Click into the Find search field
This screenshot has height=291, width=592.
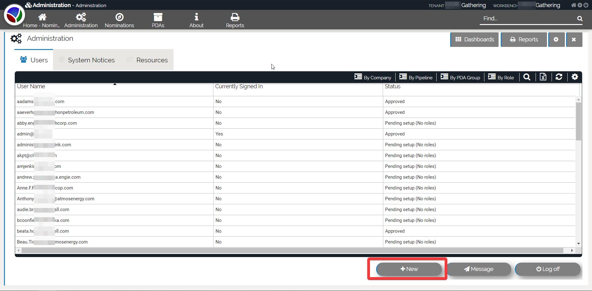527,19
